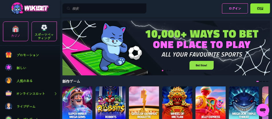This screenshot has width=272, height=119.
Task: Open the pink live chat bubble
Action: [263, 110]
